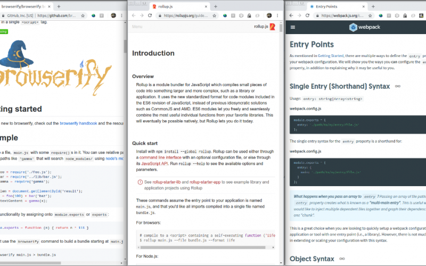
Task: Open a new tab in the GitHub window
Action: (59, 6)
